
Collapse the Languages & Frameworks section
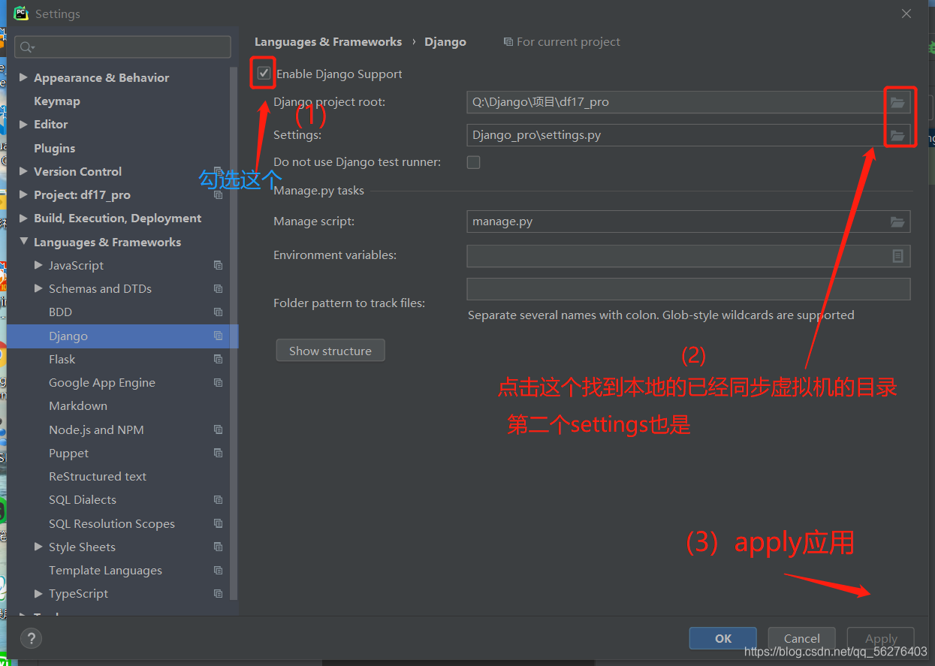pyautogui.click(x=23, y=242)
